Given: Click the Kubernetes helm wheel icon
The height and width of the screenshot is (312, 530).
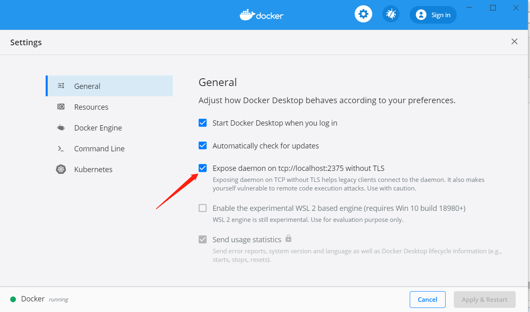Looking at the screenshot, I should coord(61,169).
